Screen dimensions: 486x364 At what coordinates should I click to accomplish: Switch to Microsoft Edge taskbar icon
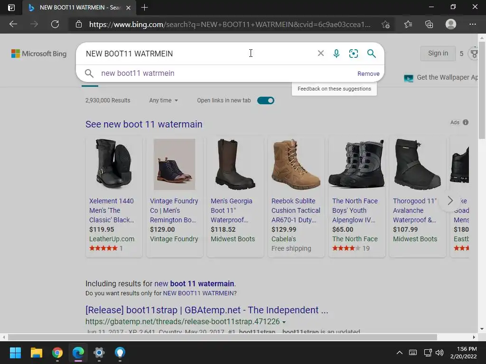coord(78,353)
